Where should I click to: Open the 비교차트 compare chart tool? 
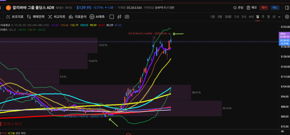tap(57, 17)
